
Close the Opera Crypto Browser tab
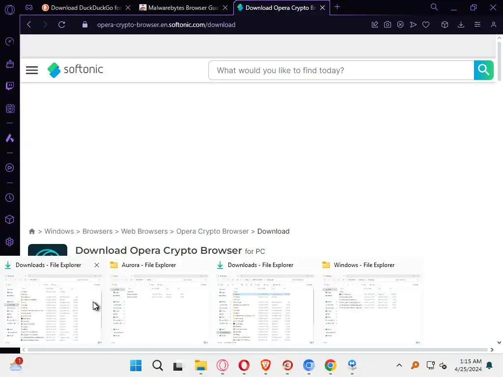point(322,8)
